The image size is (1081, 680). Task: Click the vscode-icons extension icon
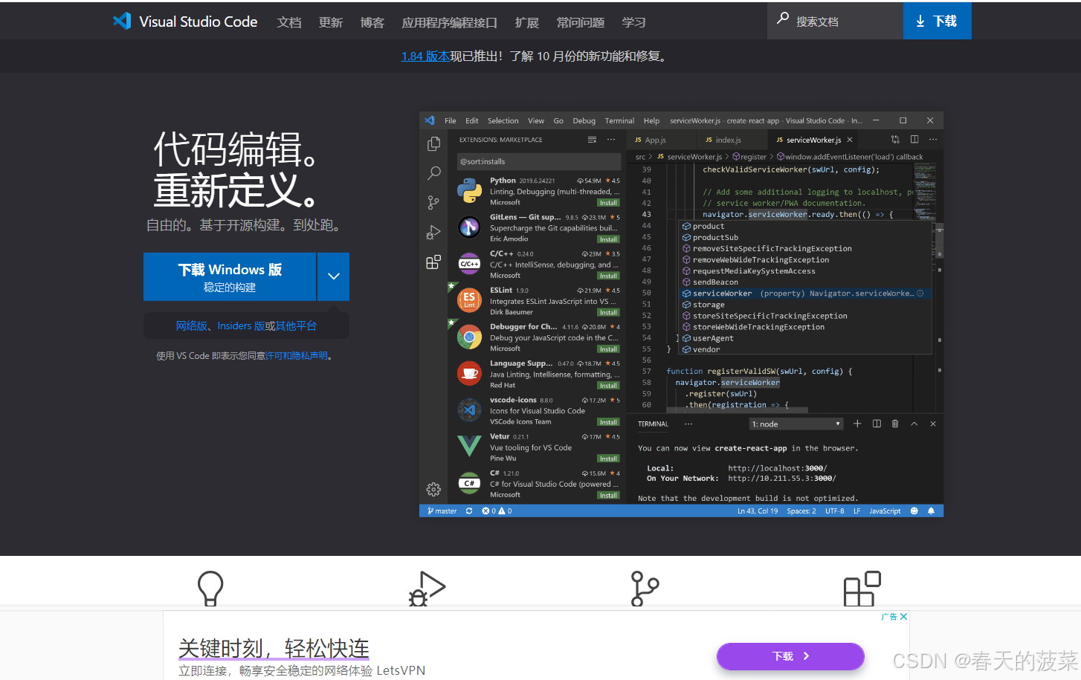(469, 410)
